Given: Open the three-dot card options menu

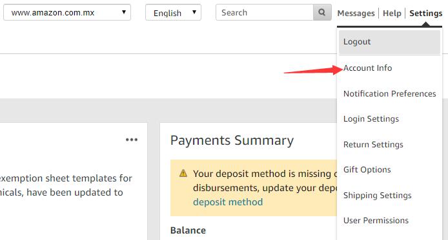Looking at the screenshot, I should point(132,140).
